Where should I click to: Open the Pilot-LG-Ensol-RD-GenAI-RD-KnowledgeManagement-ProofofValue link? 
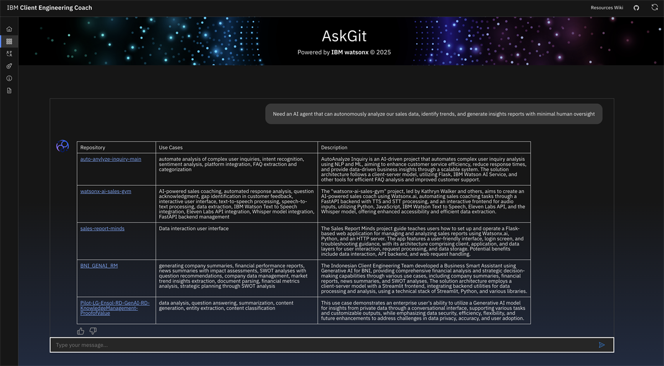[x=115, y=308]
